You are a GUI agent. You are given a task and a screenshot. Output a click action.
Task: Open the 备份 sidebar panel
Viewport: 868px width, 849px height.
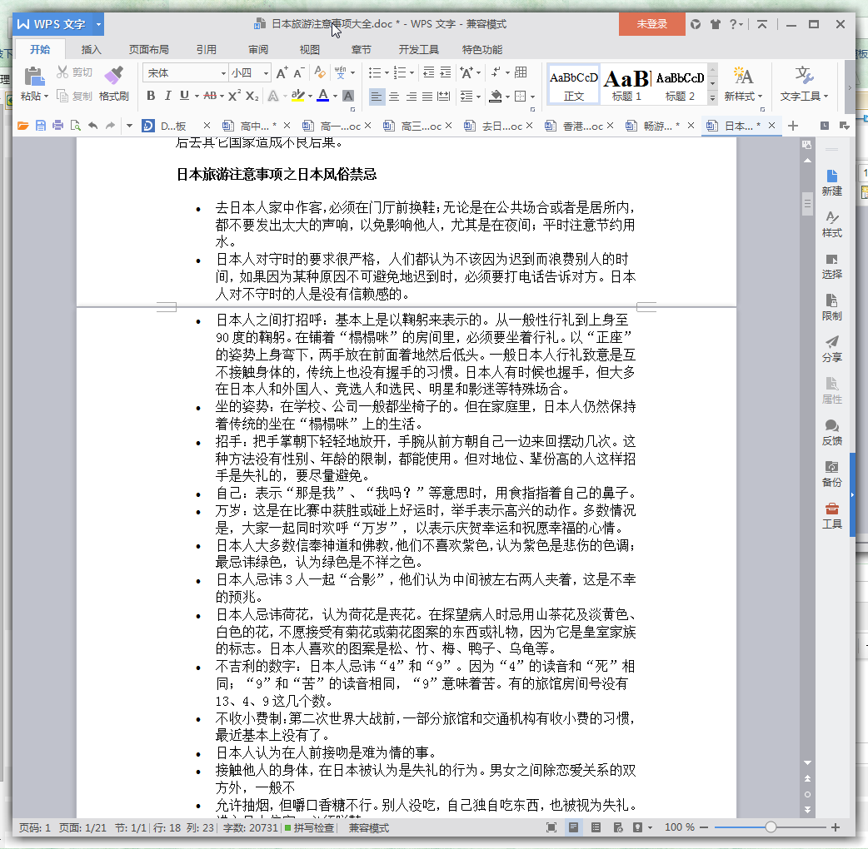coord(831,474)
